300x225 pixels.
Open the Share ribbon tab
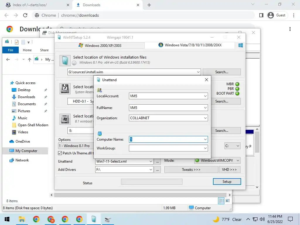click(44, 50)
